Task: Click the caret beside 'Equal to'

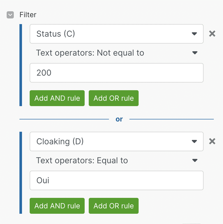Action: (x=195, y=160)
